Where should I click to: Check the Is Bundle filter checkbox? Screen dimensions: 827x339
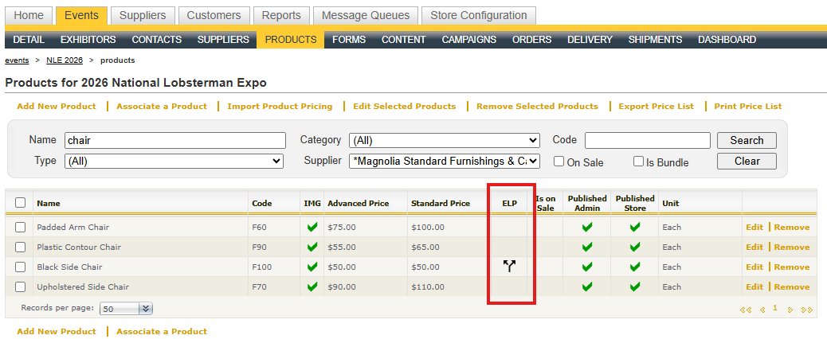(x=638, y=162)
